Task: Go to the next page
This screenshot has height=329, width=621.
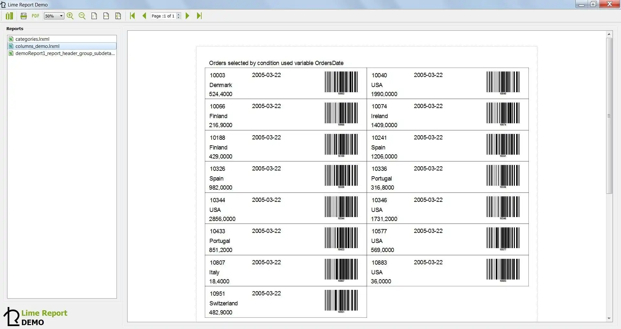Action: (x=187, y=16)
